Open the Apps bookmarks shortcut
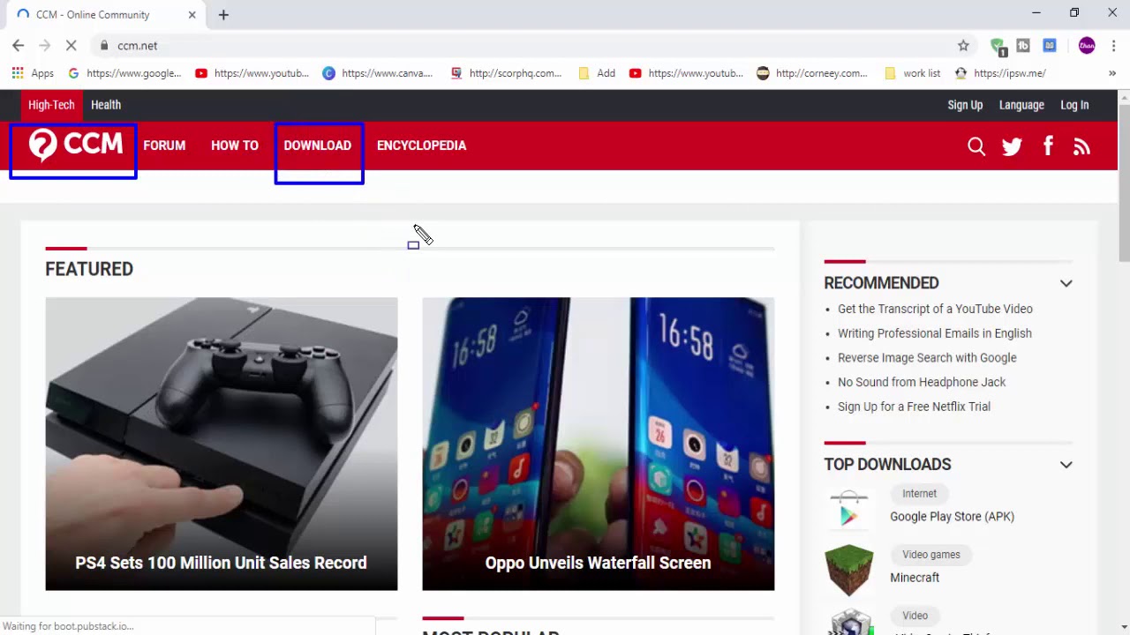The height and width of the screenshot is (635, 1130). [x=33, y=73]
